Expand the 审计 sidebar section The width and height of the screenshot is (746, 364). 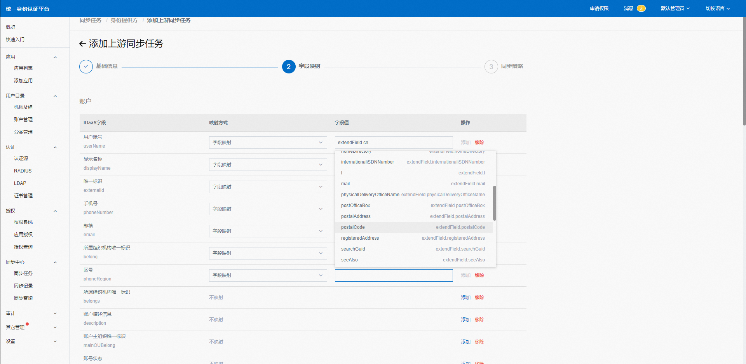tap(55, 313)
